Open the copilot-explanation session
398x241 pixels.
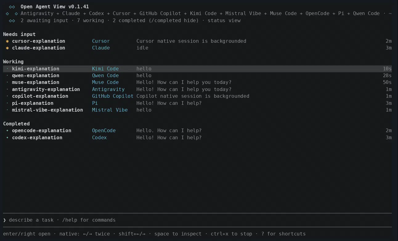click(197, 96)
